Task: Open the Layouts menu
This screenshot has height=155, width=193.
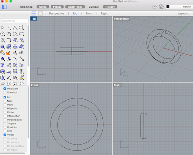Action: [x=184, y=13]
